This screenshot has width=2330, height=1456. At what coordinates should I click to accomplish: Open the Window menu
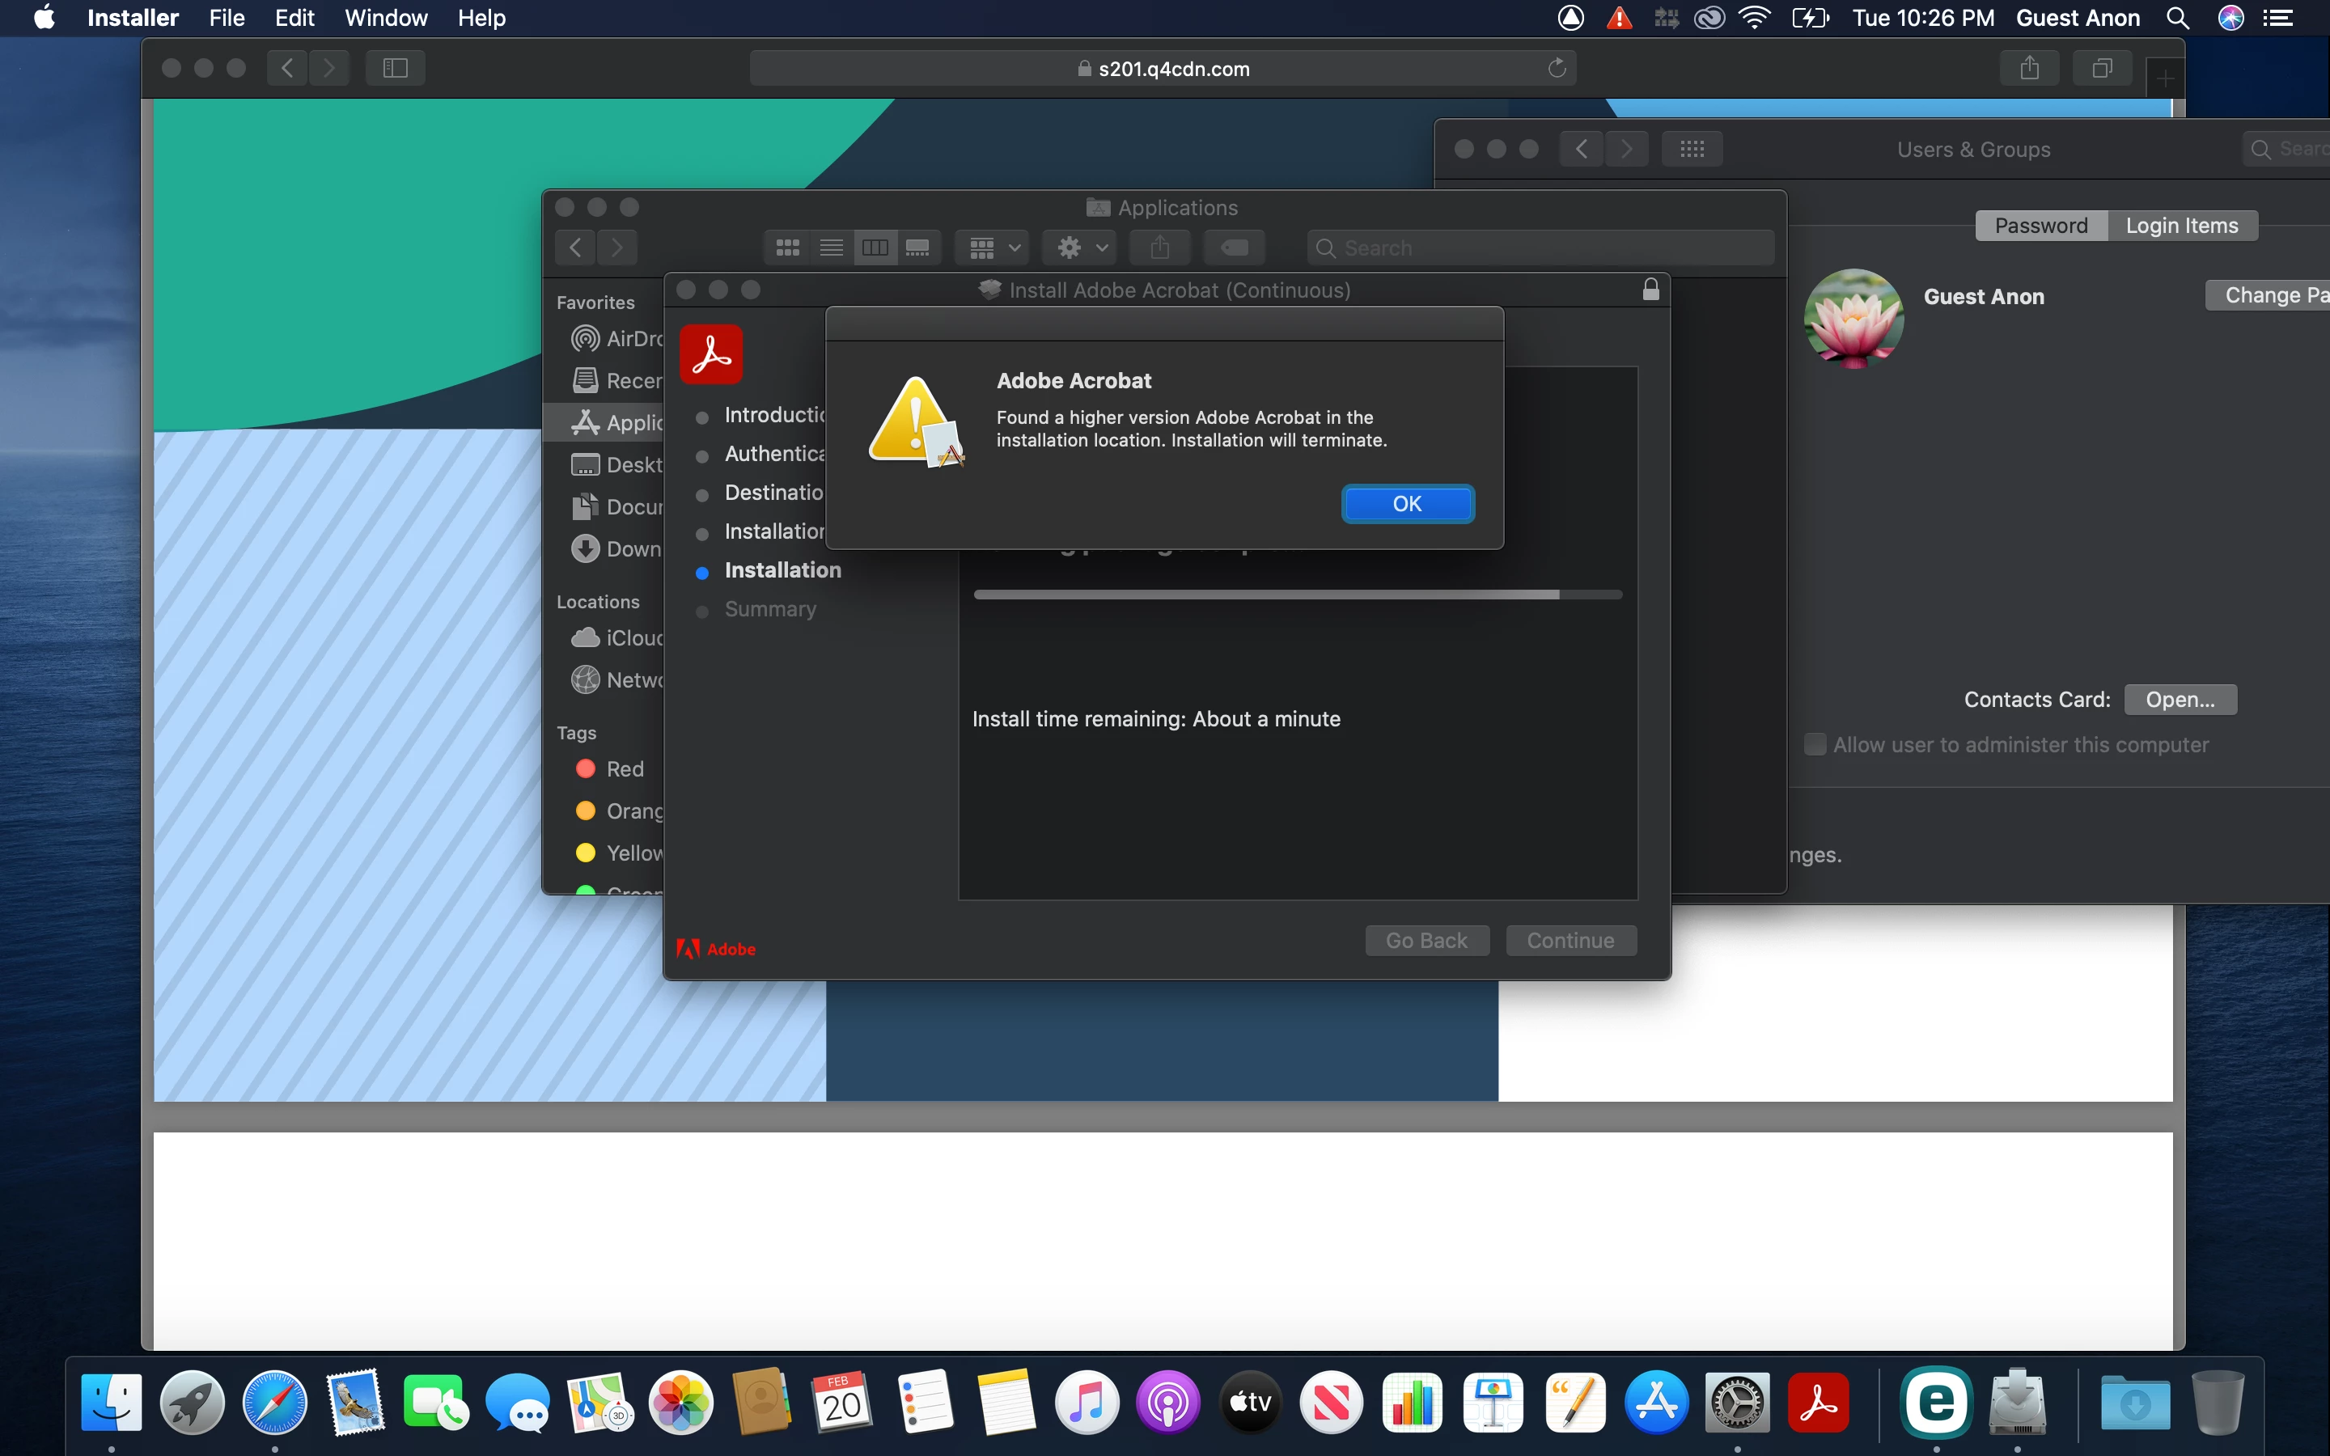[386, 19]
